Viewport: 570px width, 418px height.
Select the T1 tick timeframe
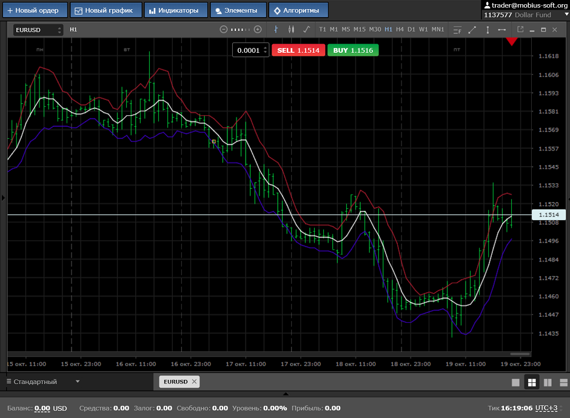(x=323, y=30)
